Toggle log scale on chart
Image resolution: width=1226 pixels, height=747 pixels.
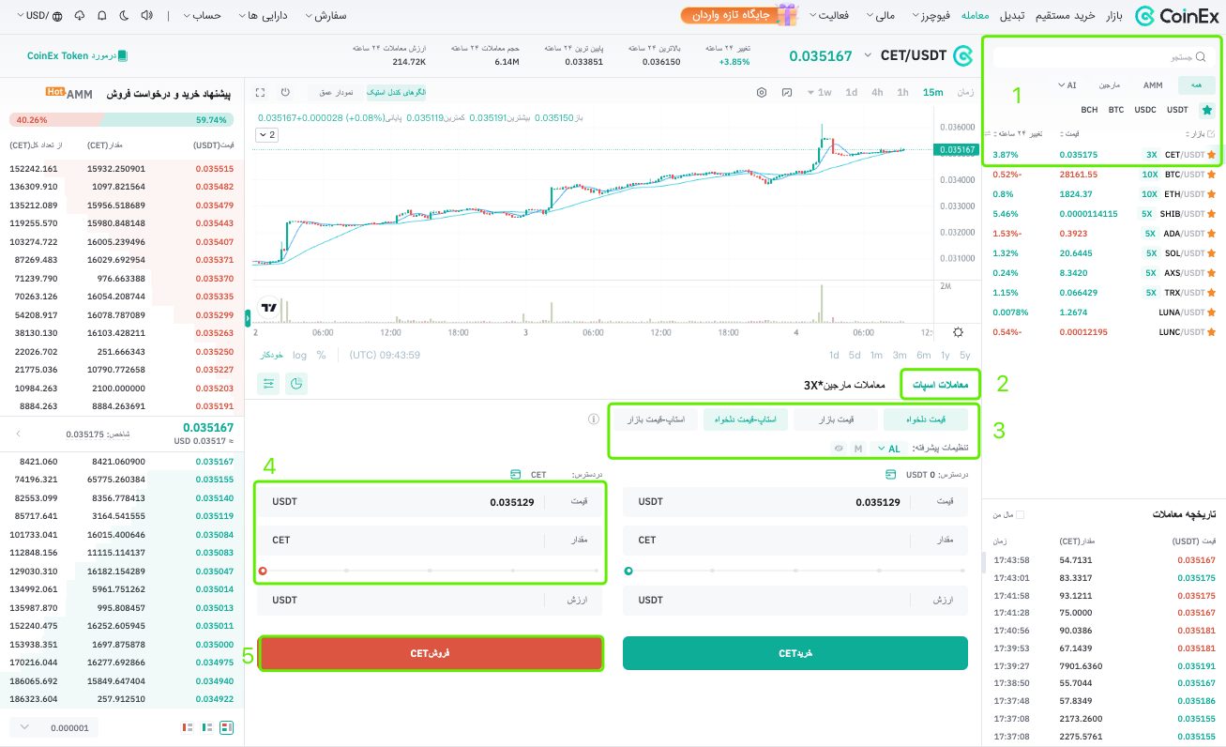299,355
